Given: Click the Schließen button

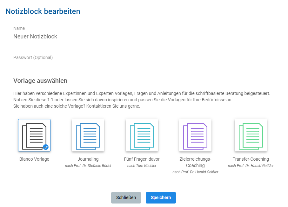Looking at the screenshot, I should coord(126,197).
